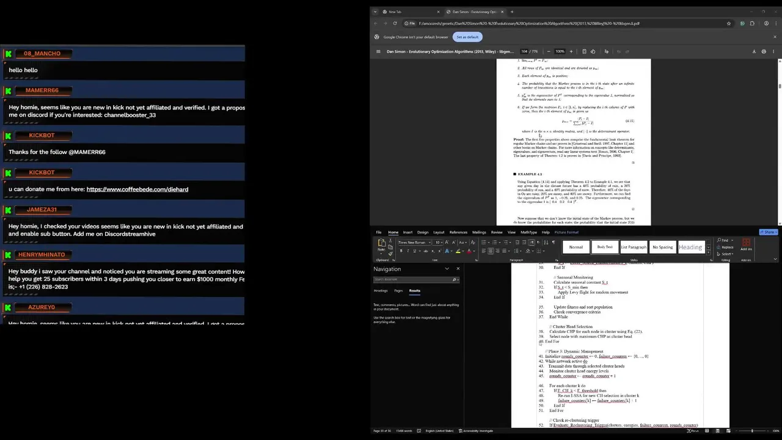Open the Select dropdown in Editing group
Viewport: 782px width, 440px height.
click(726, 254)
